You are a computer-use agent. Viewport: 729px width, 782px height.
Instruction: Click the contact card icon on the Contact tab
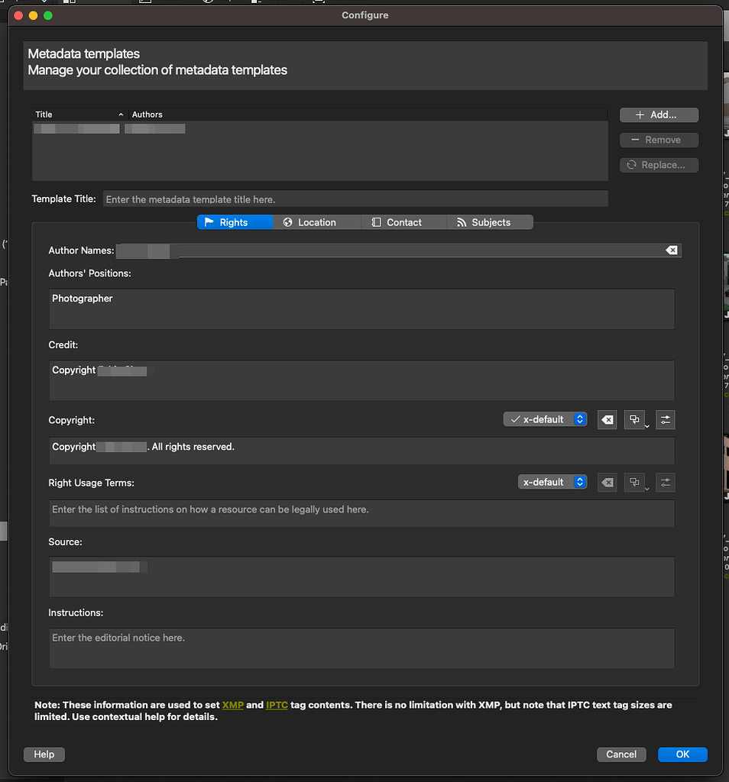[375, 222]
